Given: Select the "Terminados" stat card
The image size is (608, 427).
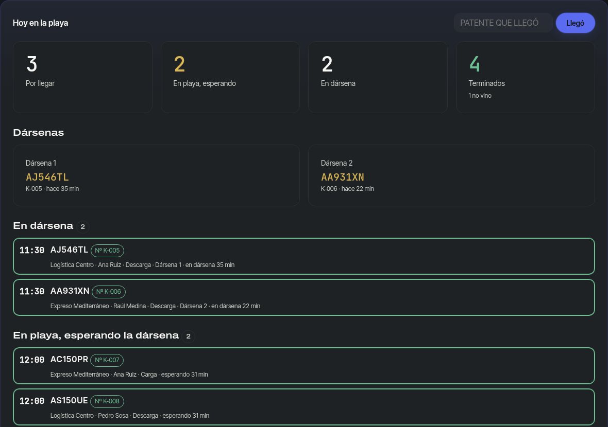Looking at the screenshot, I should tap(526, 77).
